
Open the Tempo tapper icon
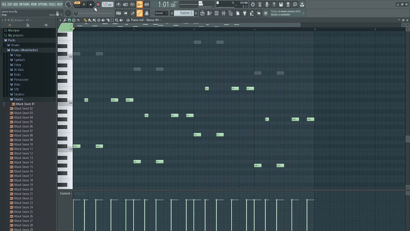coord(252,13)
